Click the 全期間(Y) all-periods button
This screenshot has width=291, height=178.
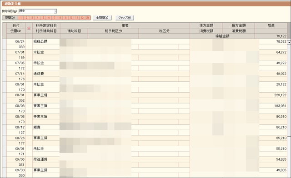[x=102, y=18]
